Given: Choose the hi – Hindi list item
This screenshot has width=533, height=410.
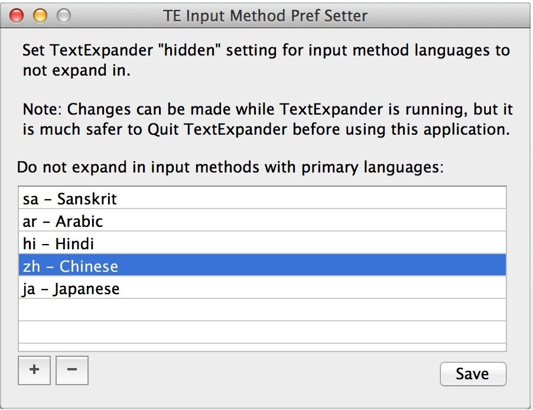Looking at the screenshot, I should click(x=262, y=243).
